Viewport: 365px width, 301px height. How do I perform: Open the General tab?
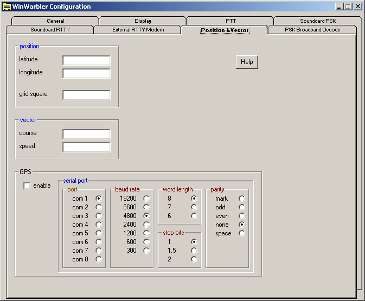[55, 21]
